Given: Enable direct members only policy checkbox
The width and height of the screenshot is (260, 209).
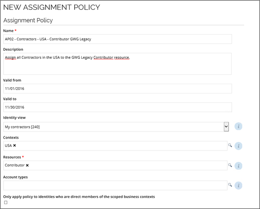Looking at the screenshot, I should (x=6, y=202).
